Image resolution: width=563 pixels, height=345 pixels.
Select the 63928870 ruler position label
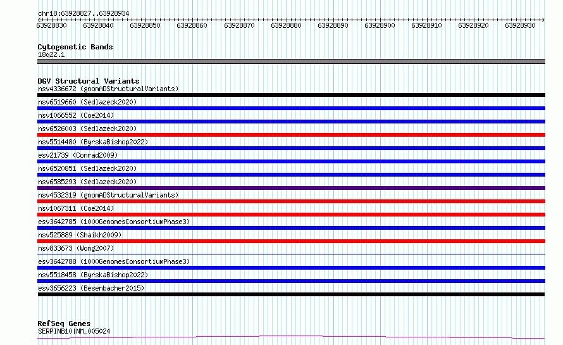(239, 25)
